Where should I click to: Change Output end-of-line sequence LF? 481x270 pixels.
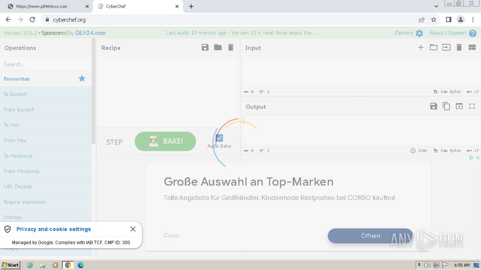coord(473,151)
